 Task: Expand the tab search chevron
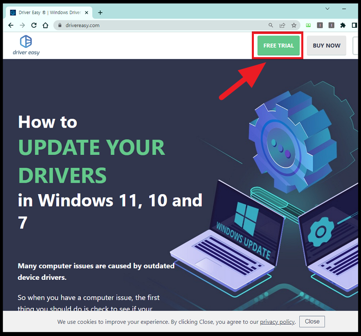coord(328,9)
